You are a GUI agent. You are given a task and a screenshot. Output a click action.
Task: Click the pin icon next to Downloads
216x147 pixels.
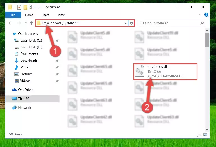(x=57, y=61)
